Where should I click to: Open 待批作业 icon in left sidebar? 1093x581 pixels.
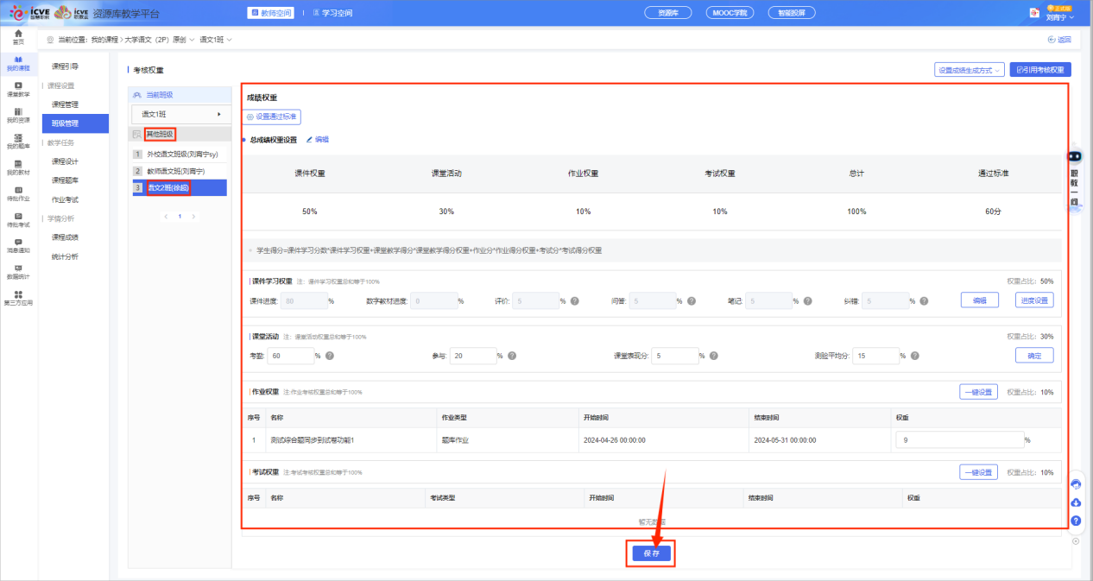[18, 193]
